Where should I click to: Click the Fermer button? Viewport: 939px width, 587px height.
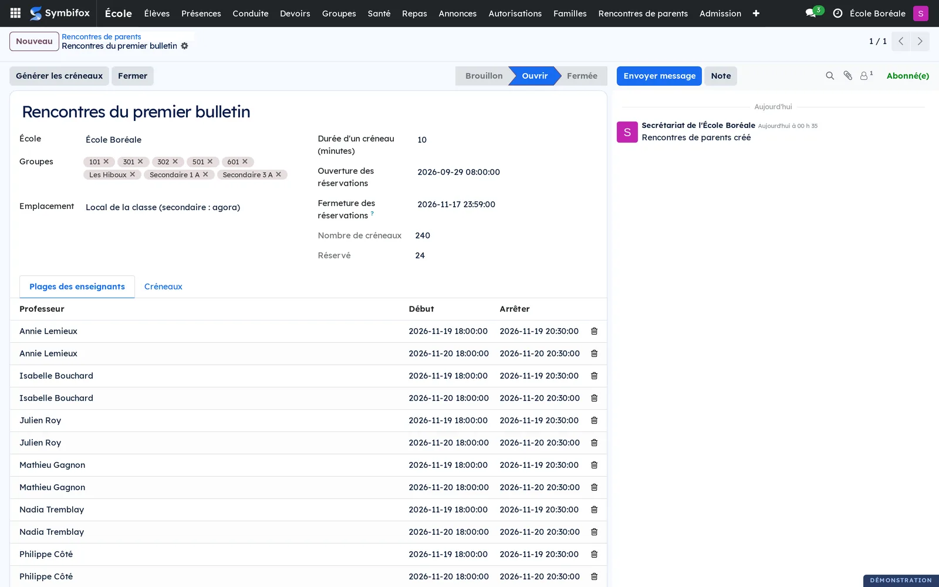[x=133, y=76]
